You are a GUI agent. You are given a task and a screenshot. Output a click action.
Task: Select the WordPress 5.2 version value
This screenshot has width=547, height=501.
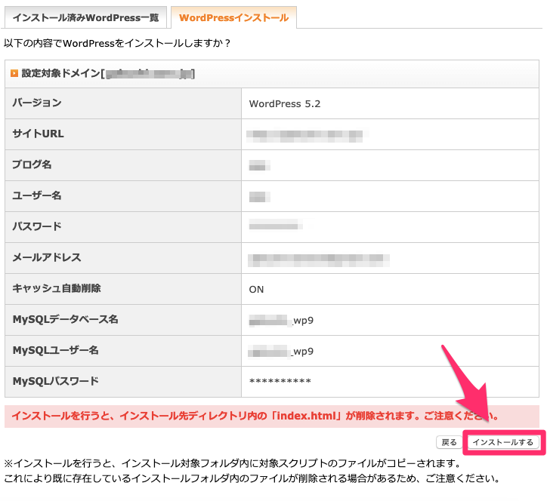(x=285, y=104)
